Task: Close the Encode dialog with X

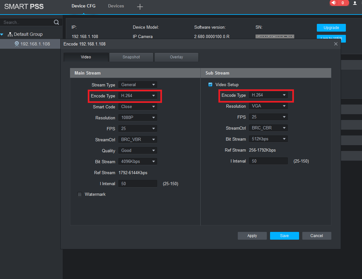Action: [x=336, y=44]
